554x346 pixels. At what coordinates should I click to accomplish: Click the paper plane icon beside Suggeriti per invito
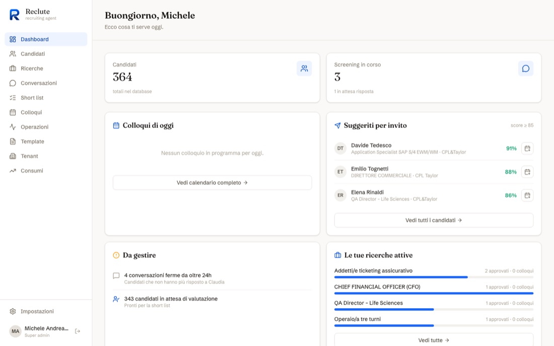pyautogui.click(x=337, y=125)
